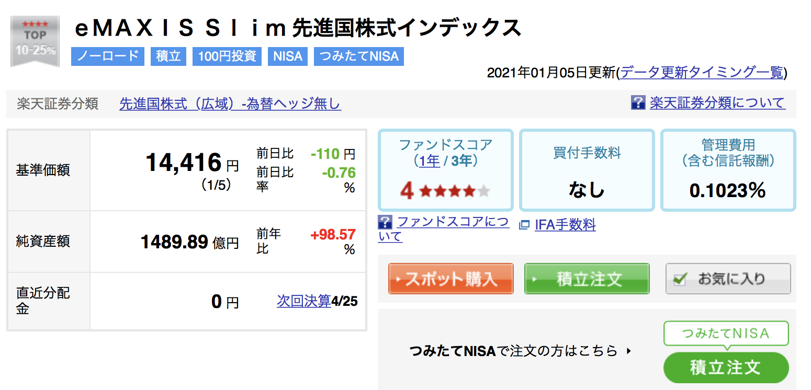811x390 pixels.
Task: Select the 積立 tag label
Action: click(169, 56)
